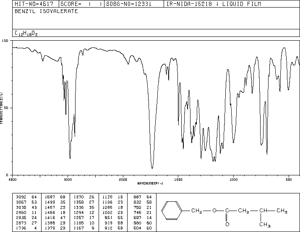The width and height of the screenshot is (300, 232).
Task: Click the 3092 peak table entry
Action: tap(26, 197)
